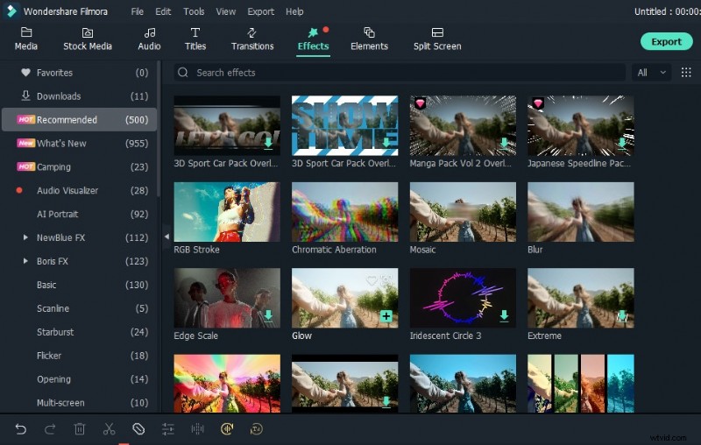Image resolution: width=701 pixels, height=445 pixels.
Task: Open the Help menu
Action: point(294,11)
